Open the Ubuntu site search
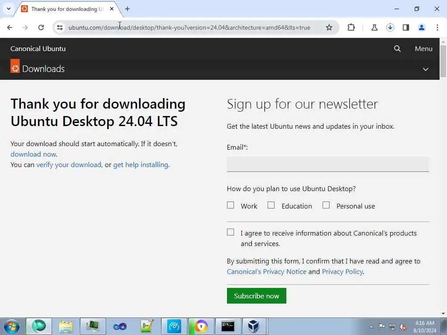 point(397,49)
